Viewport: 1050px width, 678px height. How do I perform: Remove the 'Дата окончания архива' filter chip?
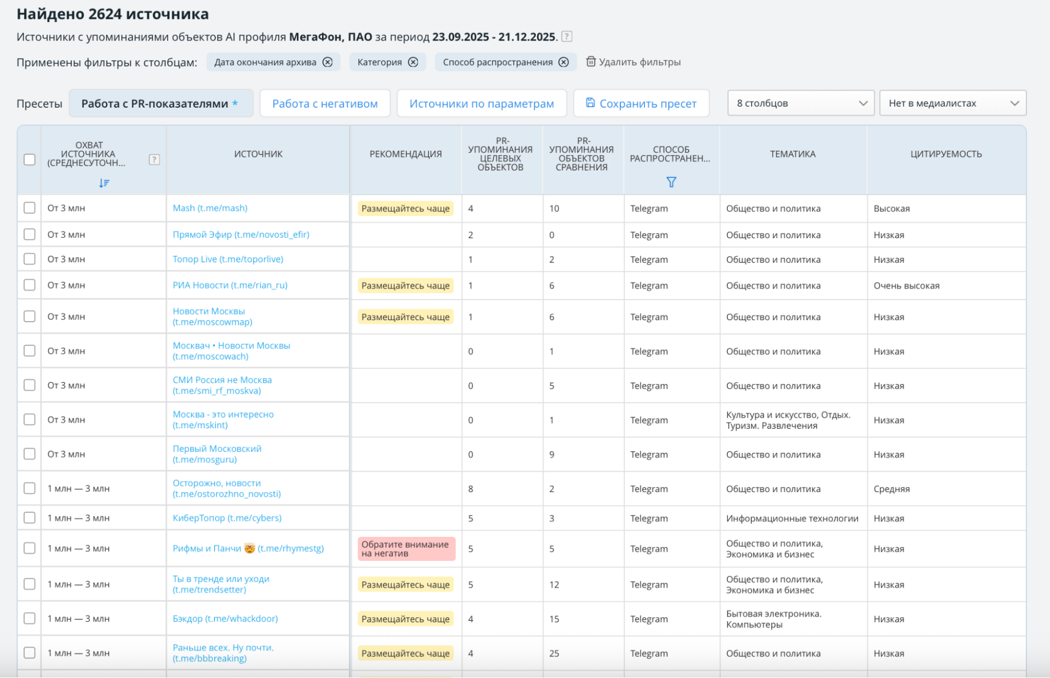coord(327,62)
